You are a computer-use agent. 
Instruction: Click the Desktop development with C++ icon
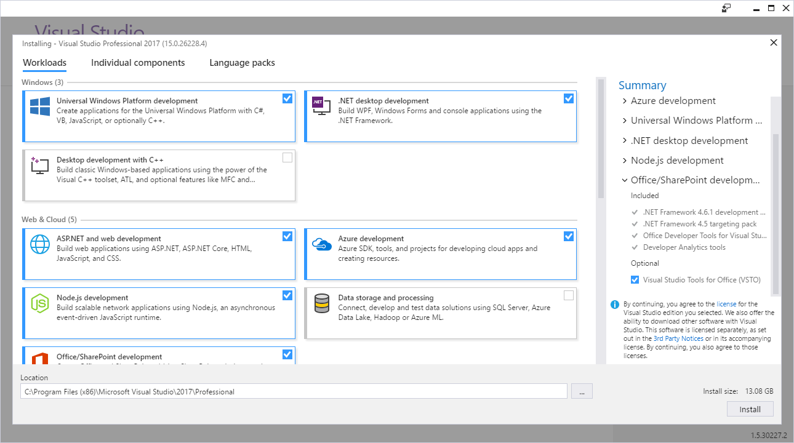click(x=40, y=165)
